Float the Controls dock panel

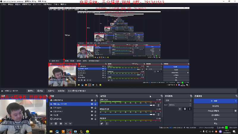click(237, 96)
